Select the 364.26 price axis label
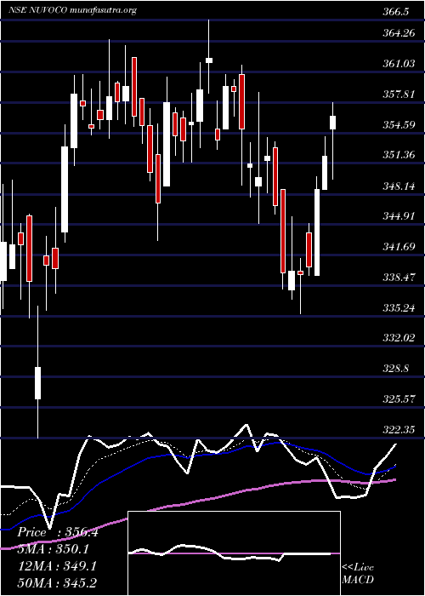425x596 pixels. (x=399, y=33)
